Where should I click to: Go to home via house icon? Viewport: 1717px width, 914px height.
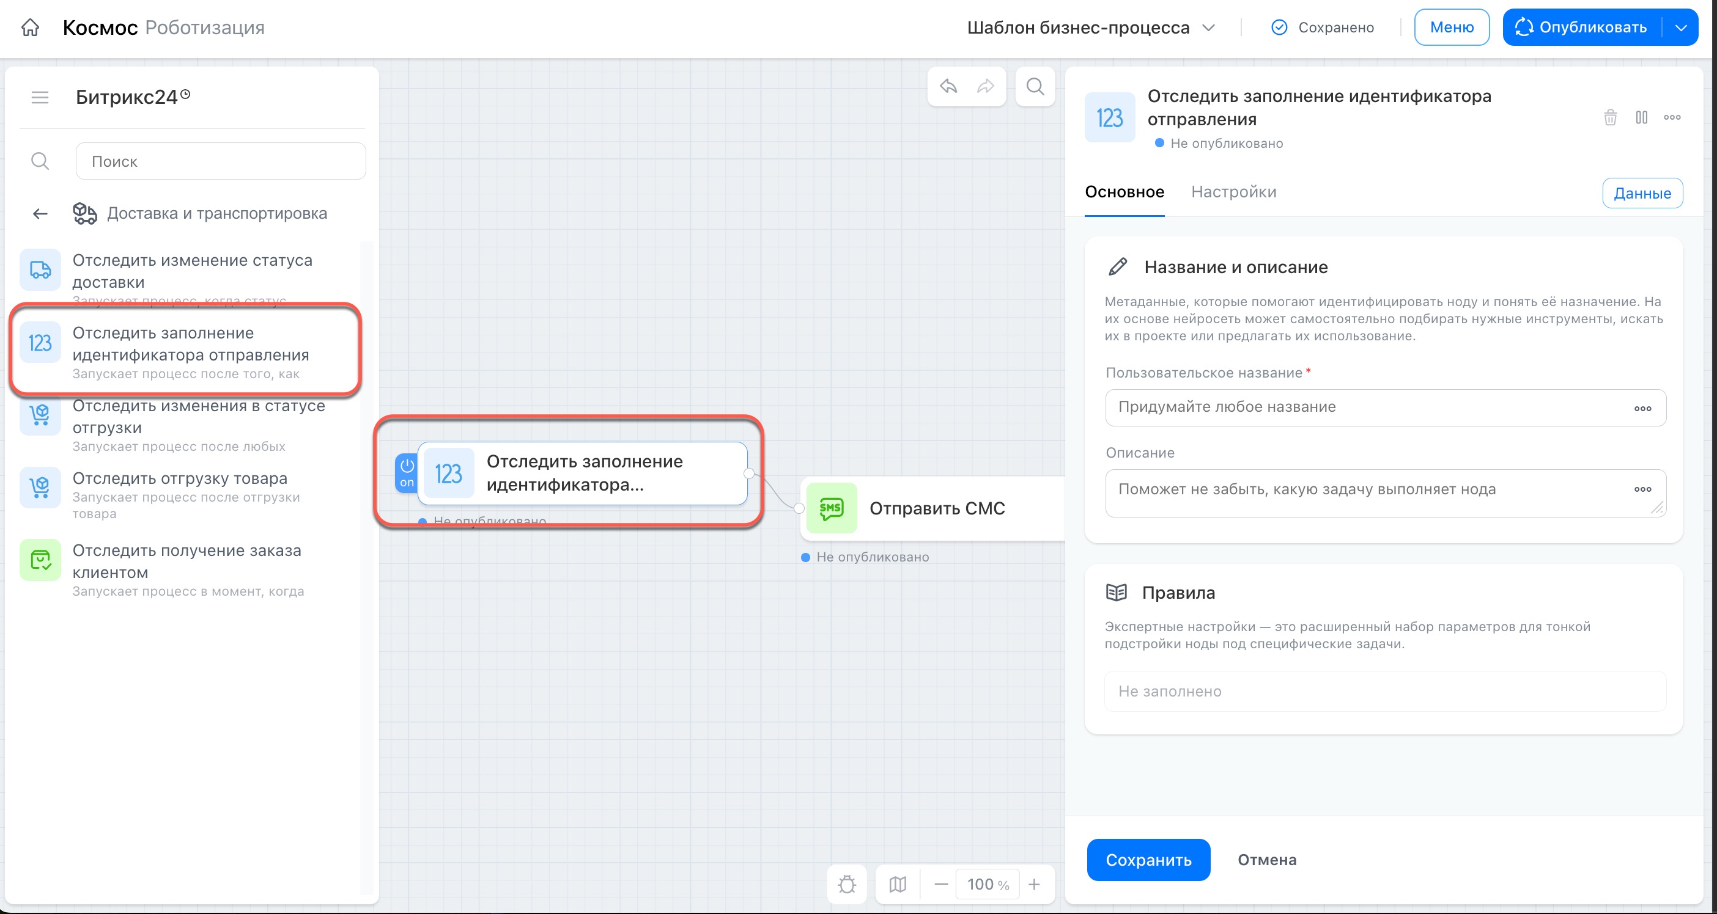31,27
